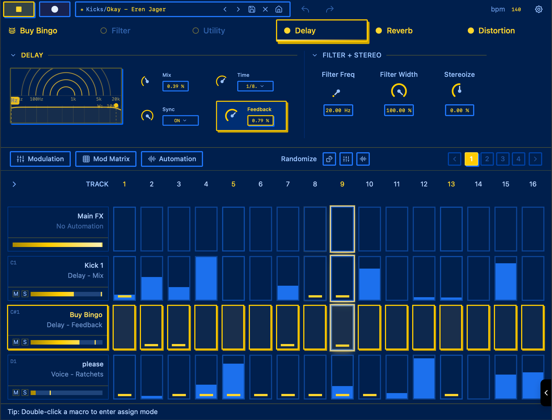Click the Feedback value field

[260, 120]
